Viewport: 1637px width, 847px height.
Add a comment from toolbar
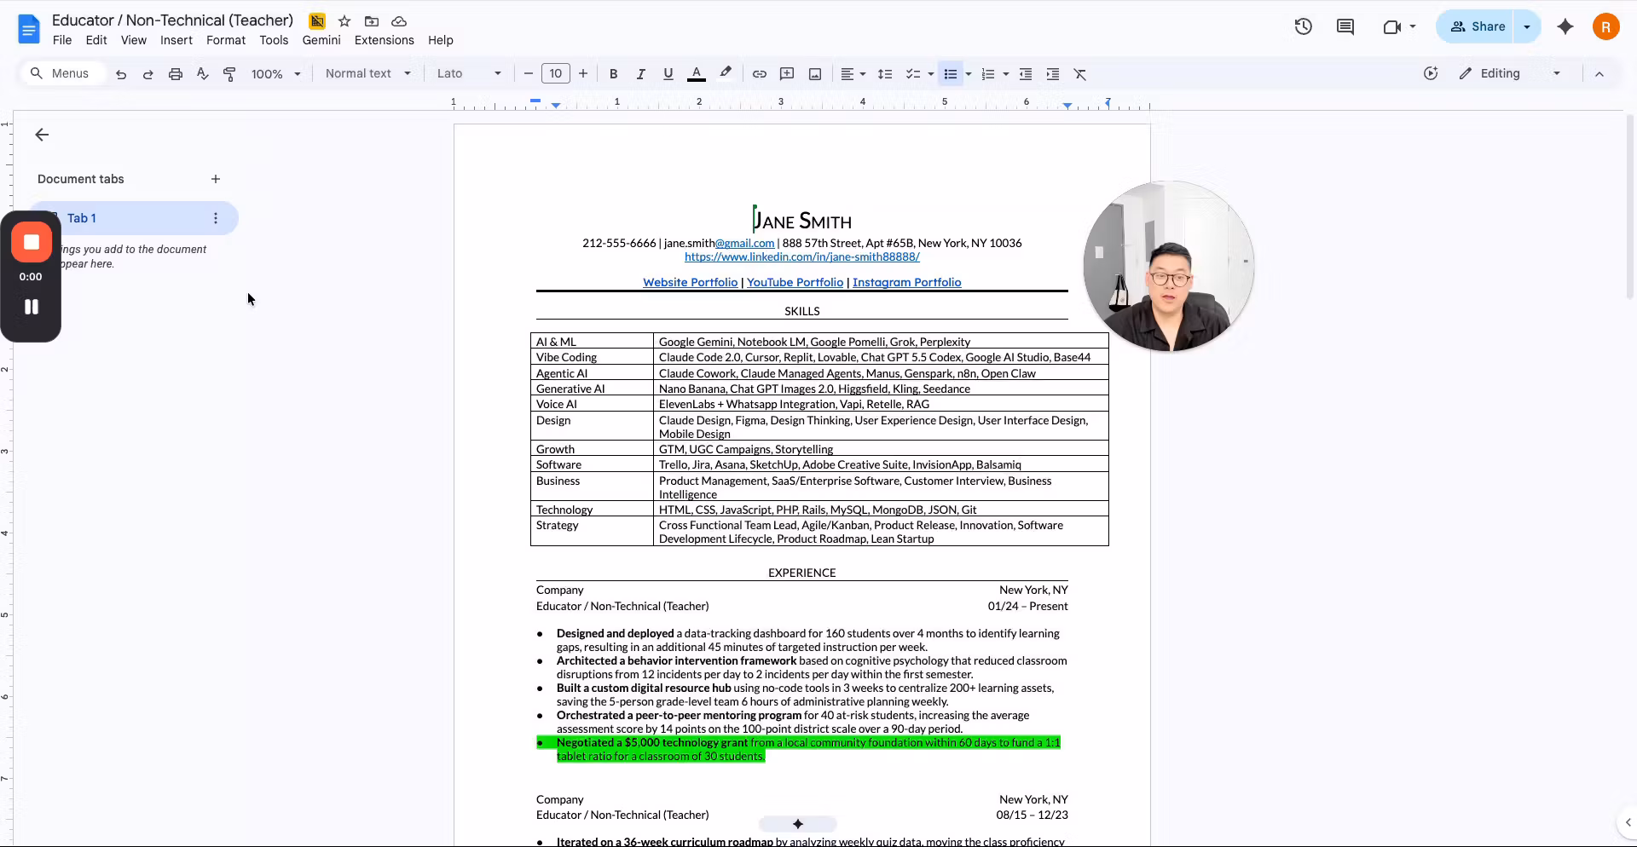(x=787, y=74)
